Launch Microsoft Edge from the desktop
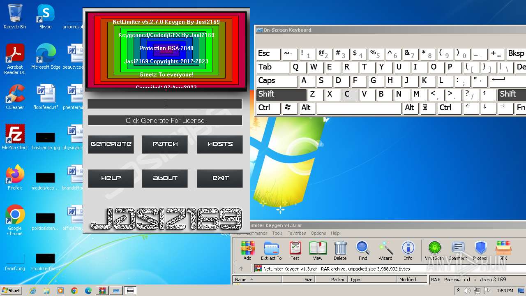This screenshot has width=526, height=296. 46,57
